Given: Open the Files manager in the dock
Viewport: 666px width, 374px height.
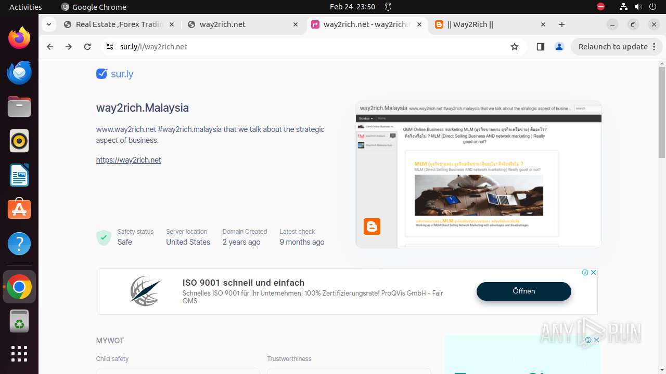Looking at the screenshot, I should point(19,106).
